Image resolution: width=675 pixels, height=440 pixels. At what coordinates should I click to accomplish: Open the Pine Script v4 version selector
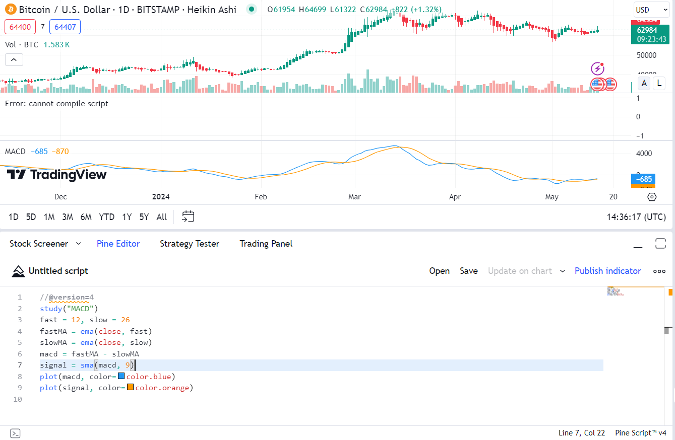pyautogui.click(x=641, y=433)
